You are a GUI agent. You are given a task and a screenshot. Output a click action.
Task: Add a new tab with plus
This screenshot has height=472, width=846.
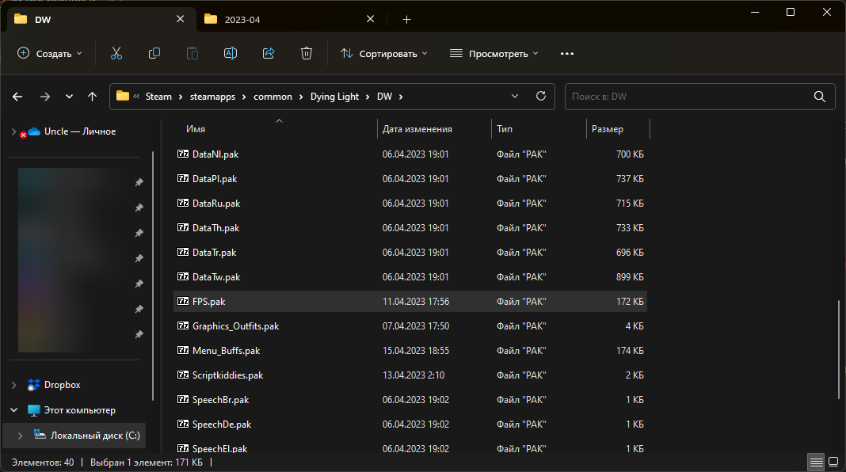point(407,20)
